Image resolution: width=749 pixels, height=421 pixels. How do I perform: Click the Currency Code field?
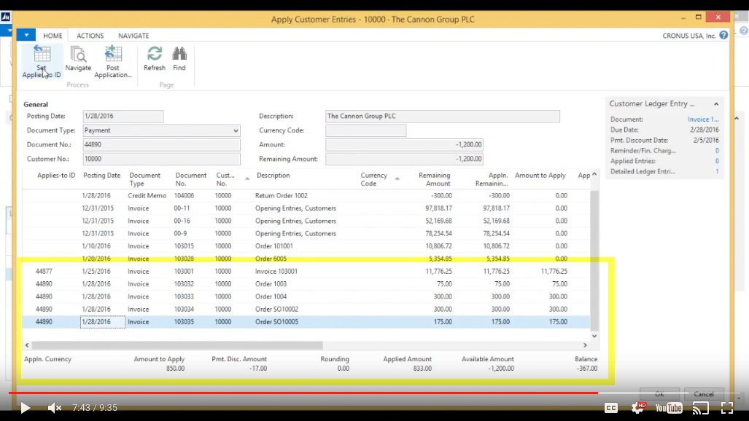pos(366,130)
